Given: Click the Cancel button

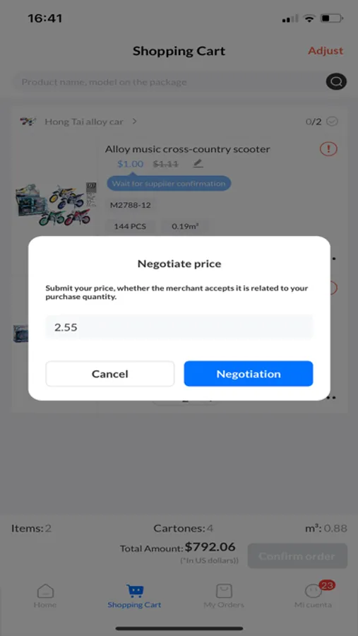Looking at the screenshot, I should point(110,374).
